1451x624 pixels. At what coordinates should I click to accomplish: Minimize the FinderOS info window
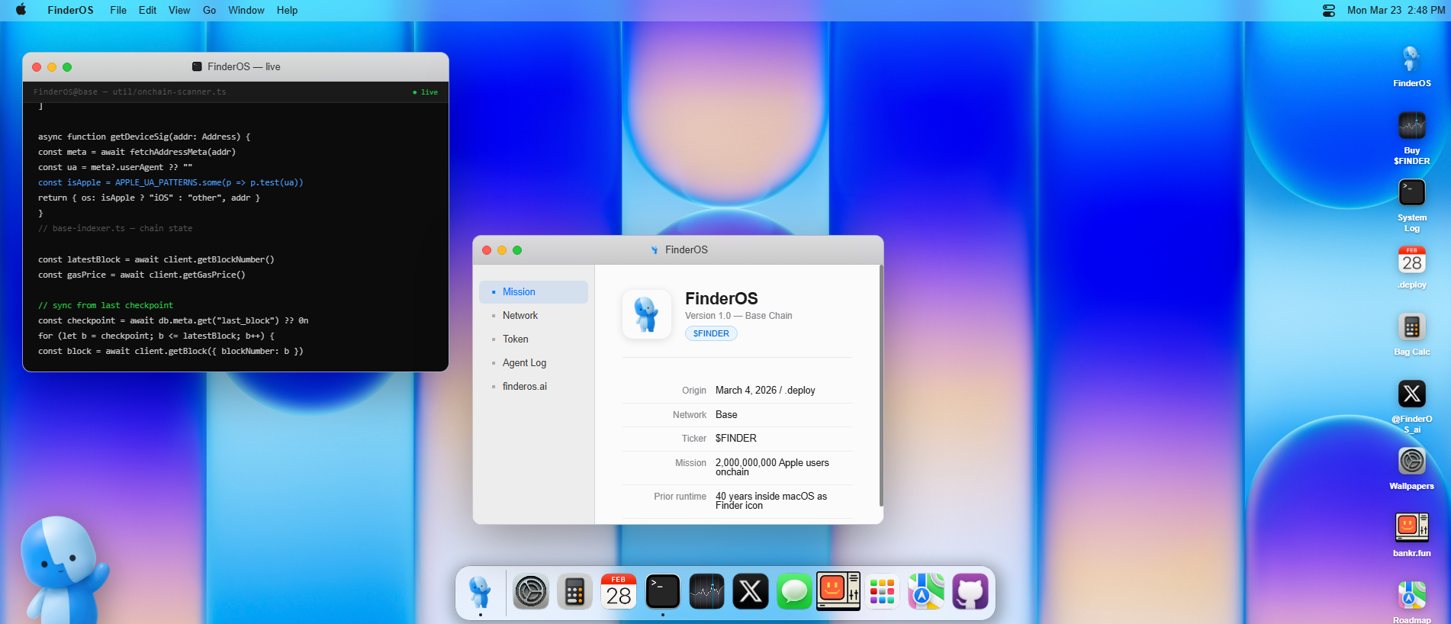click(502, 250)
